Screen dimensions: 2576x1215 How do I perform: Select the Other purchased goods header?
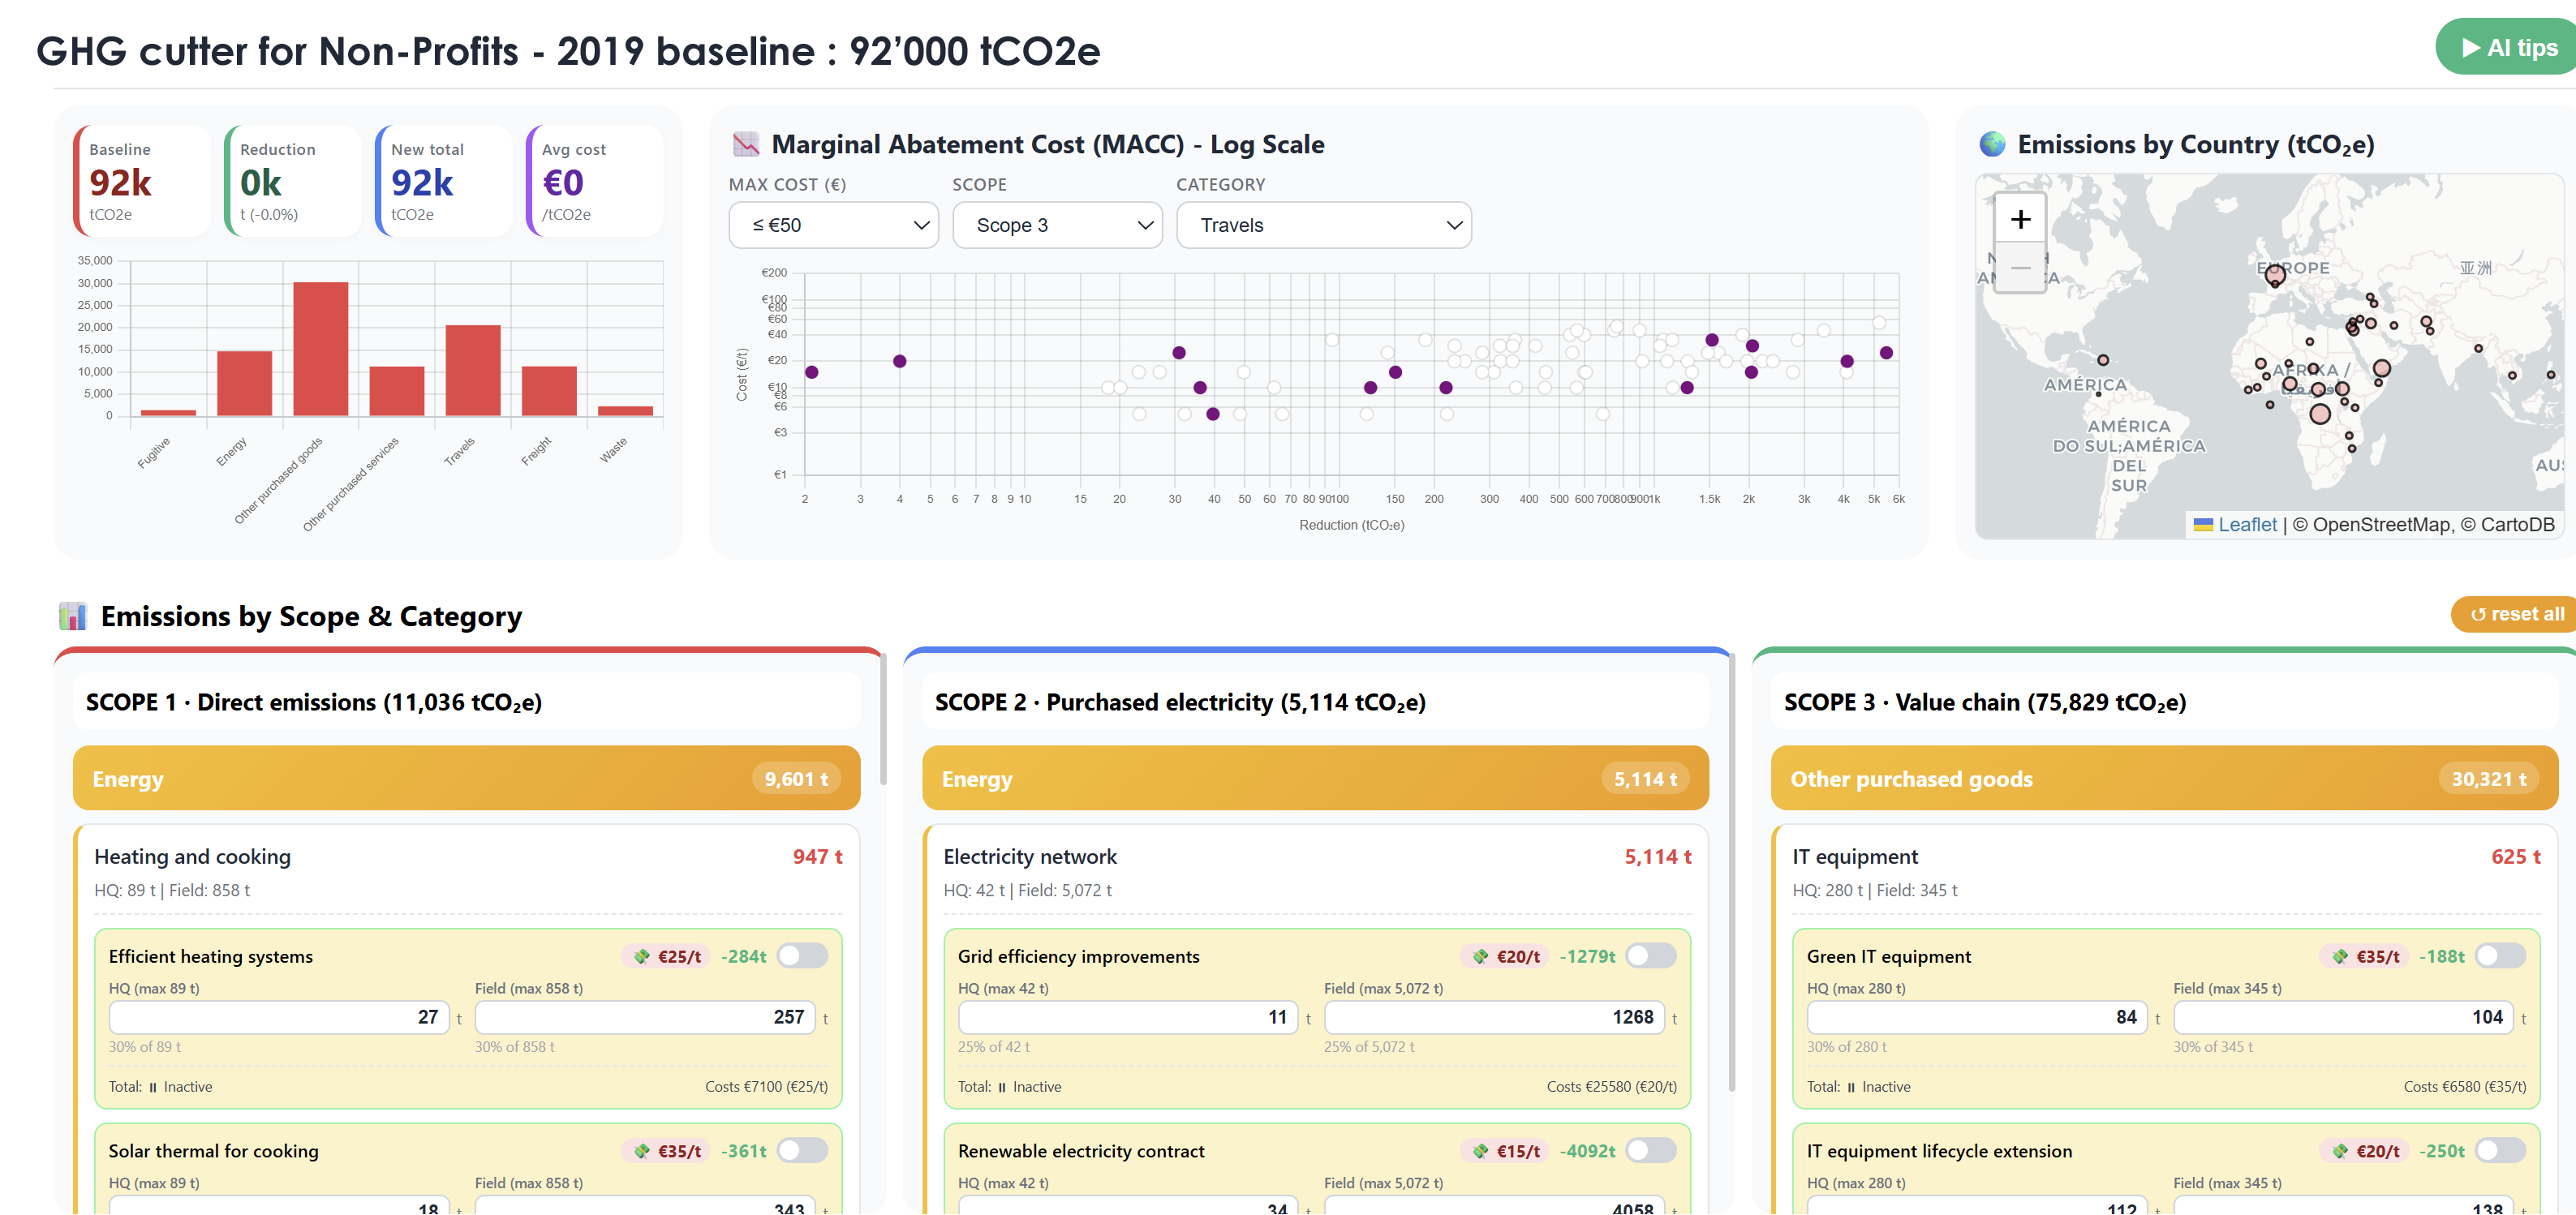(x=2163, y=778)
